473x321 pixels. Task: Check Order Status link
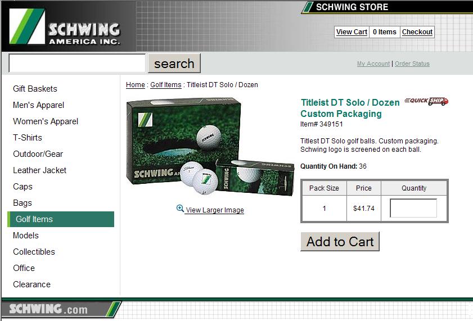(x=412, y=64)
